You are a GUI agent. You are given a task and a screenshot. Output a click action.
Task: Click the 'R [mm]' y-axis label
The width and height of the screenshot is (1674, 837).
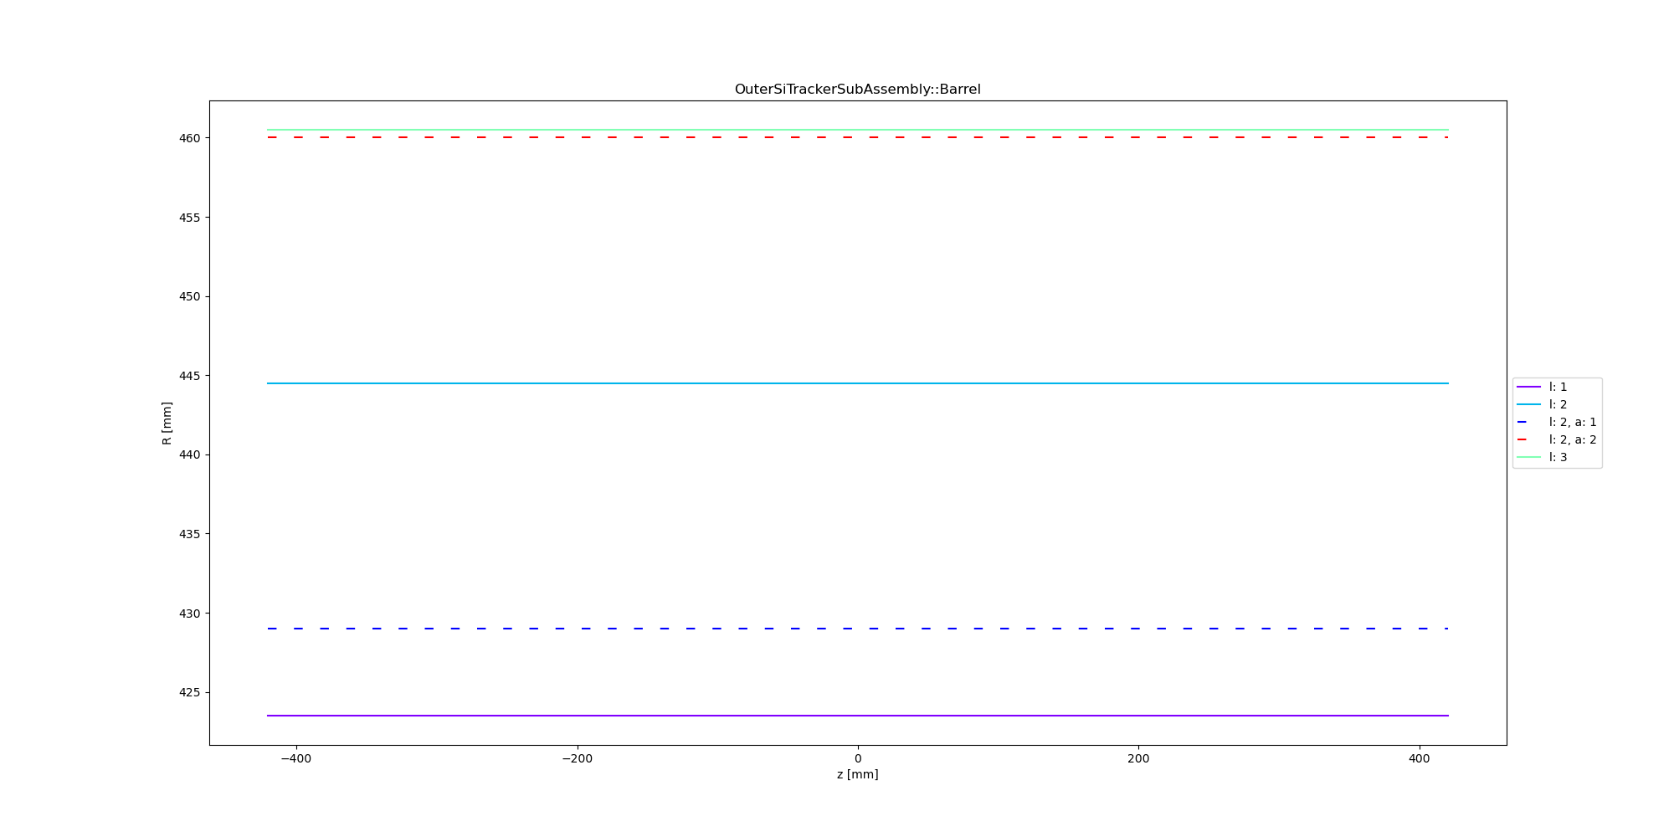point(167,423)
